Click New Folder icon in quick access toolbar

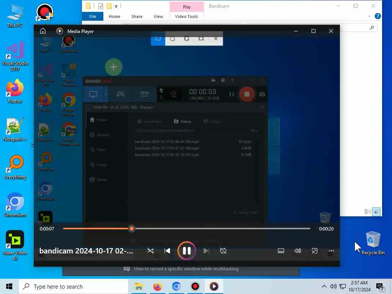[x=109, y=6]
